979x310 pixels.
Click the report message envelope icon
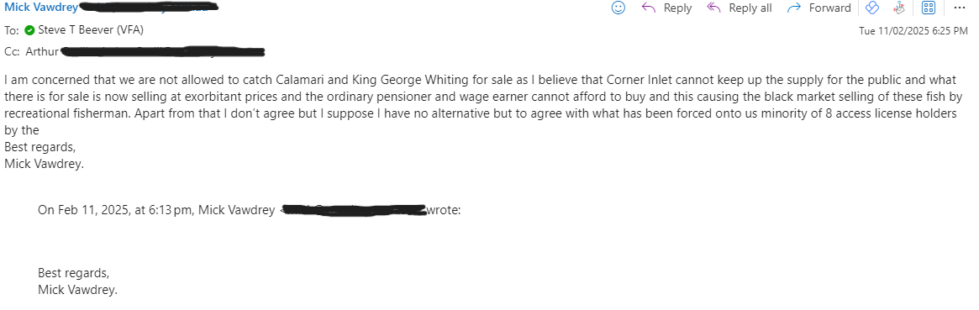click(900, 8)
